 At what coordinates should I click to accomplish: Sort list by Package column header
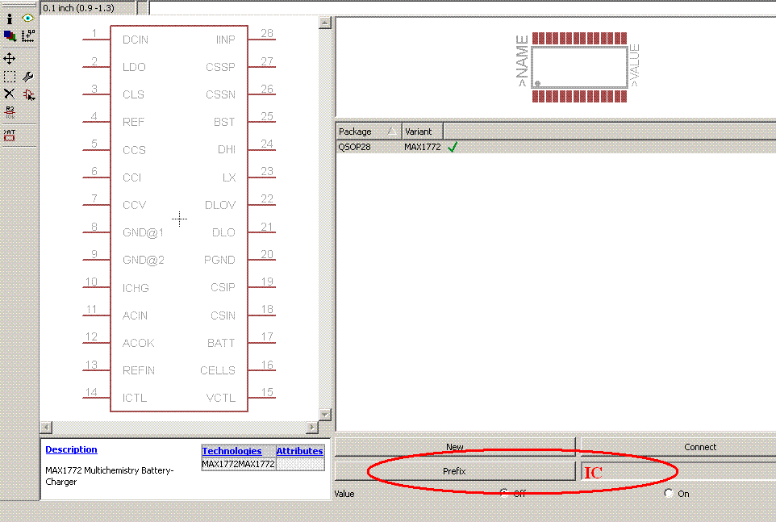[369, 132]
